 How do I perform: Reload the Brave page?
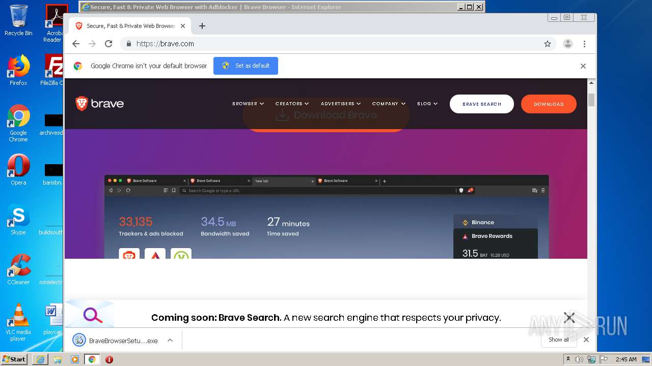pyautogui.click(x=108, y=44)
